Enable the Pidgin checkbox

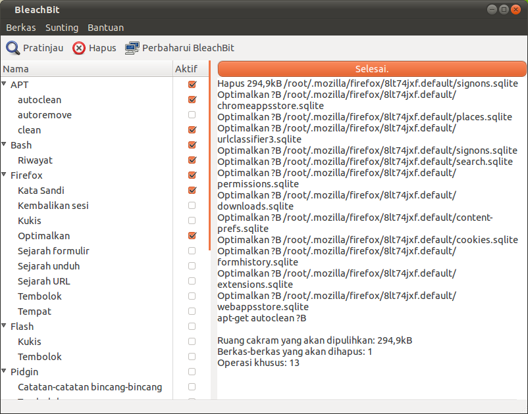pos(192,372)
